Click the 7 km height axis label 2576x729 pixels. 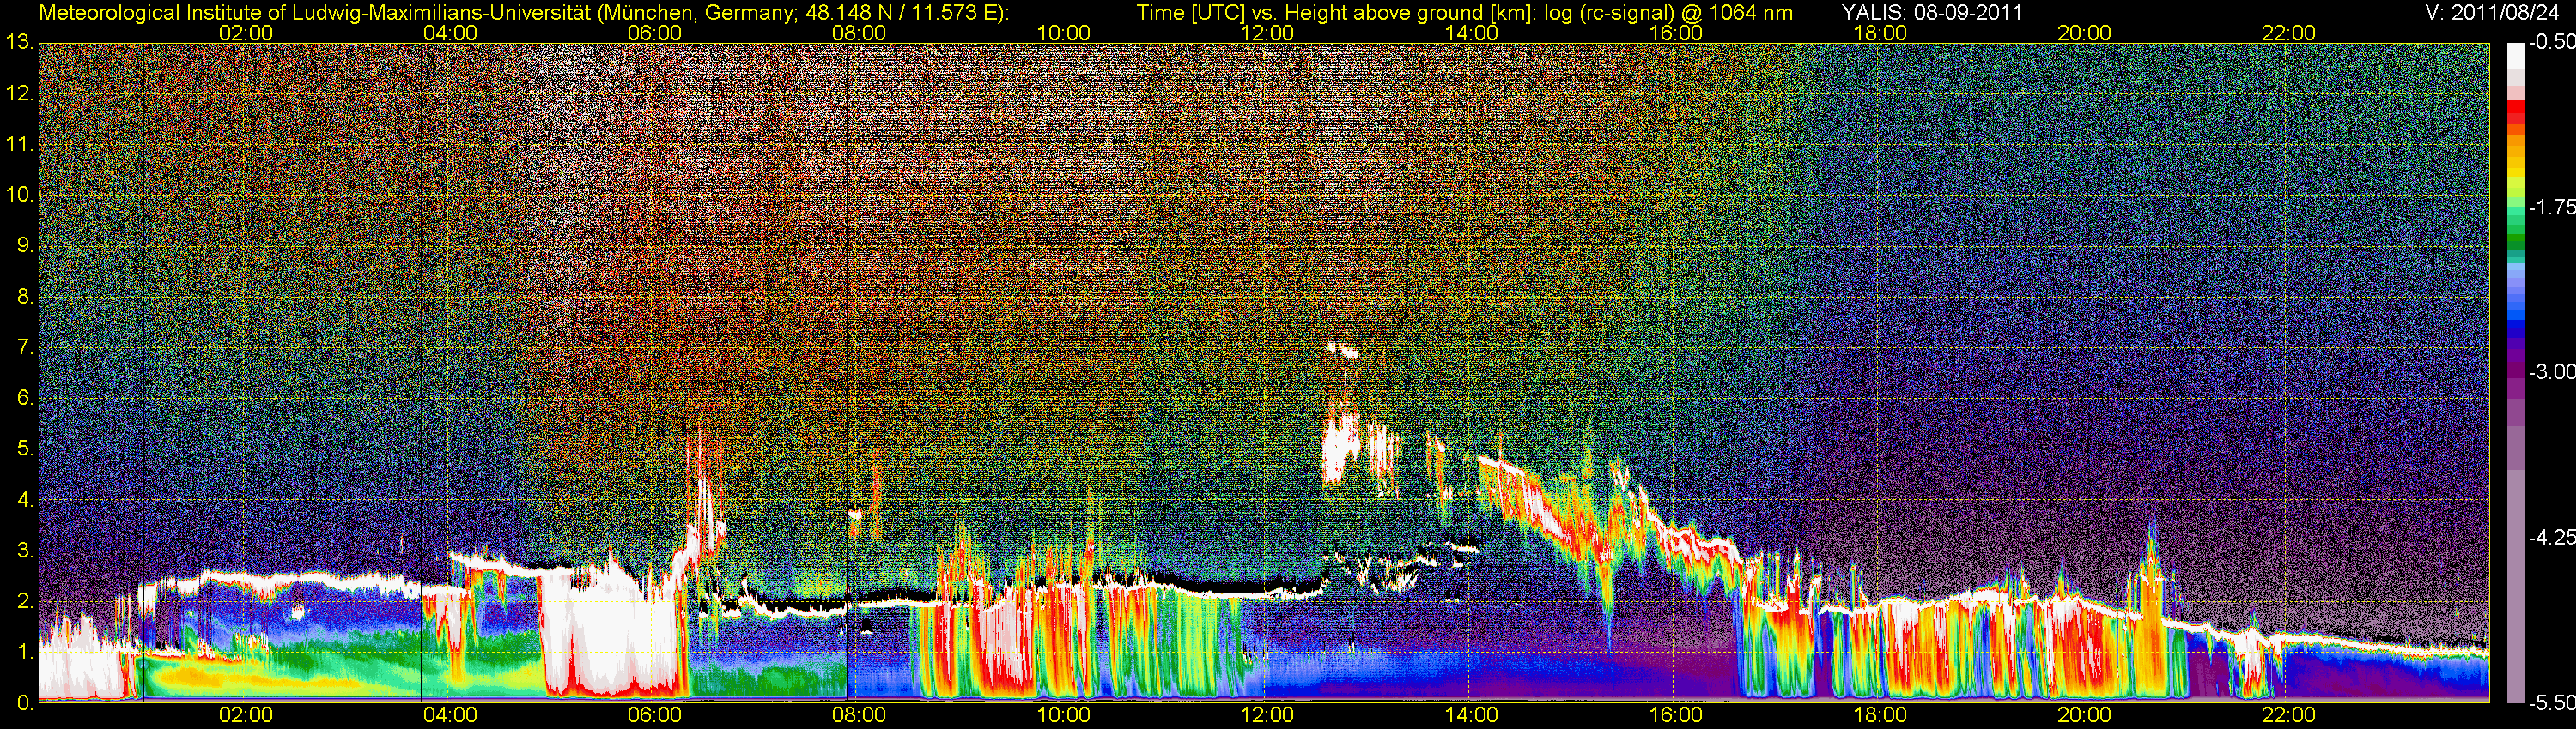24,347
